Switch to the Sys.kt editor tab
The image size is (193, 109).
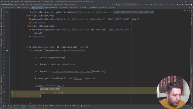tap(111, 8)
